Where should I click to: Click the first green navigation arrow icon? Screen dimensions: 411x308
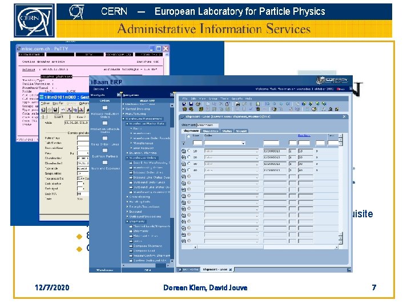point(304,104)
